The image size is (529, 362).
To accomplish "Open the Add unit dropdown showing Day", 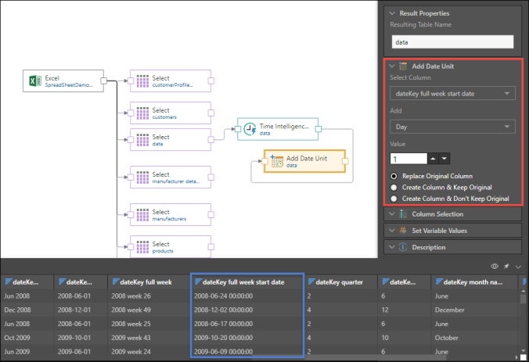I will point(452,127).
